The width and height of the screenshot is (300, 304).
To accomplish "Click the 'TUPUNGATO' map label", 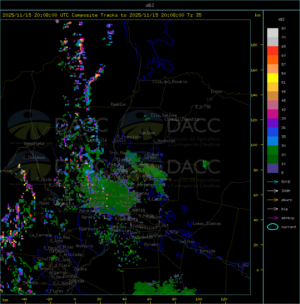I will [x=58, y=251].
